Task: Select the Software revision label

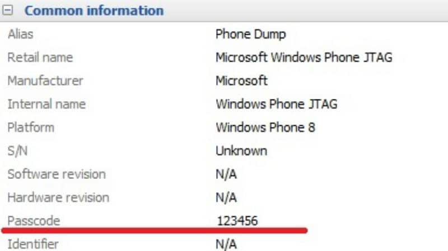Action: (56, 174)
